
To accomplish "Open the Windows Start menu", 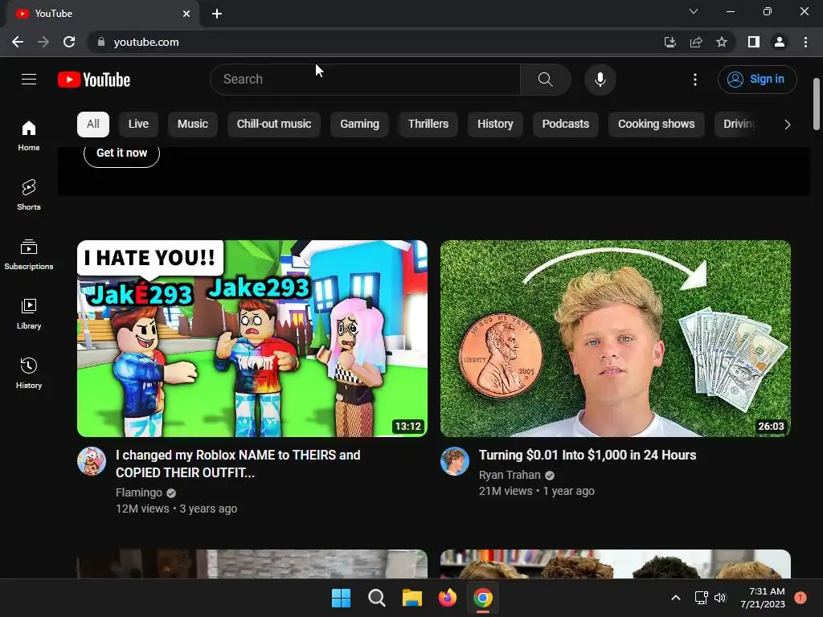I will pyautogui.click(x=341, y=598).
